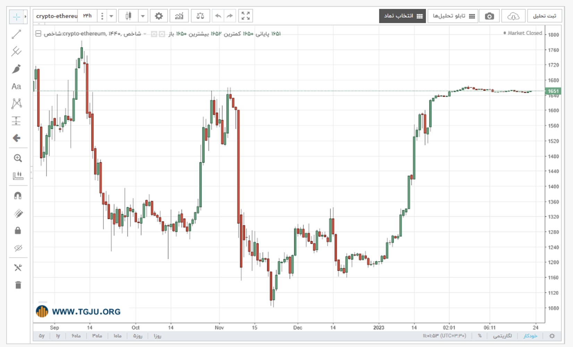
Task: Expand the time interval dropdown arrow
Action: (111, 16)
